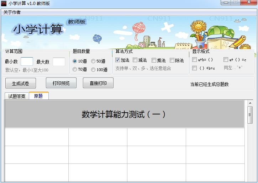258x183 pixels.
Task: Enable the 乘法 checkbox
Action: click(154, 60)
